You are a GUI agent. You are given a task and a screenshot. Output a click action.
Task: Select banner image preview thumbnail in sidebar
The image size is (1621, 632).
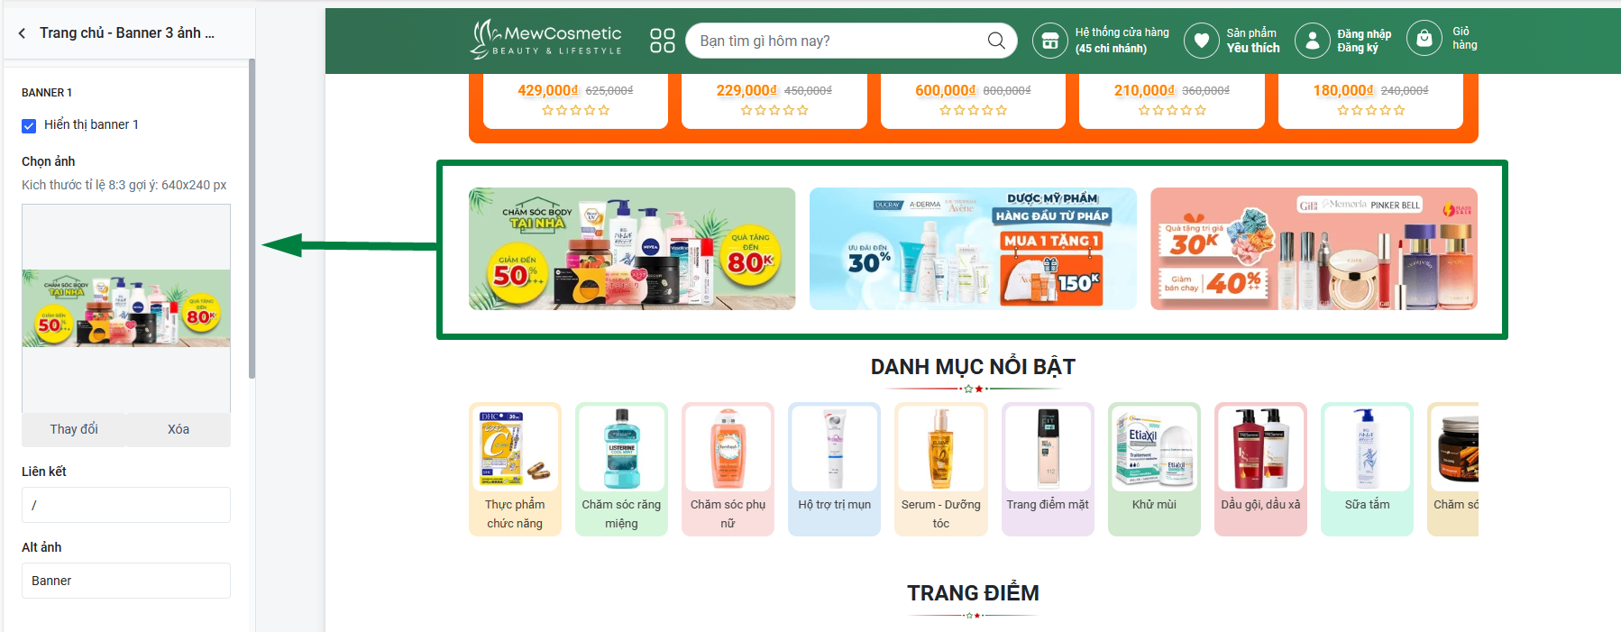(x=126, y=308)
